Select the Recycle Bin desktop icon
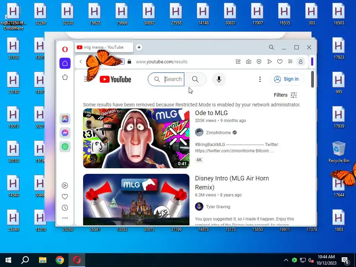This screenshot has height=267, width=356. [x=339, y=152]
